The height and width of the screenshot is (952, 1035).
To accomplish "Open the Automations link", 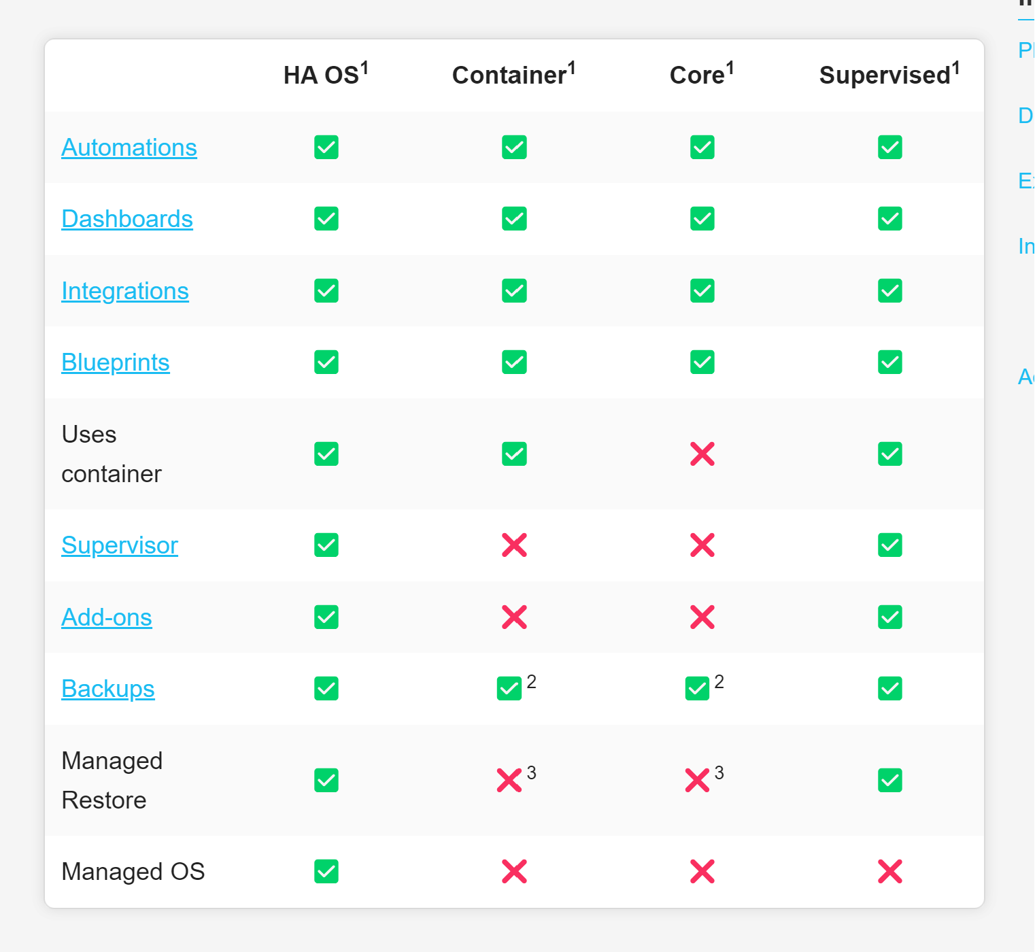I will click(x=129, y=148).
